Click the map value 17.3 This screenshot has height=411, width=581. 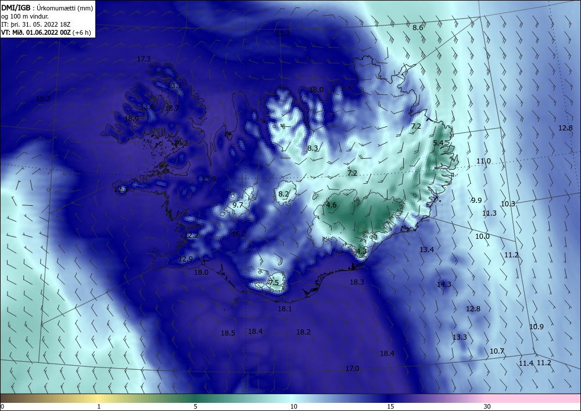(x=144, y=59)
